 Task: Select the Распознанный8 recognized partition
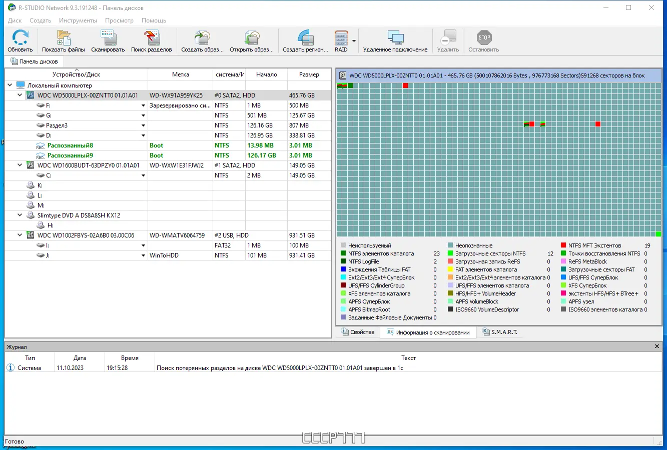(x=70, y=145)
